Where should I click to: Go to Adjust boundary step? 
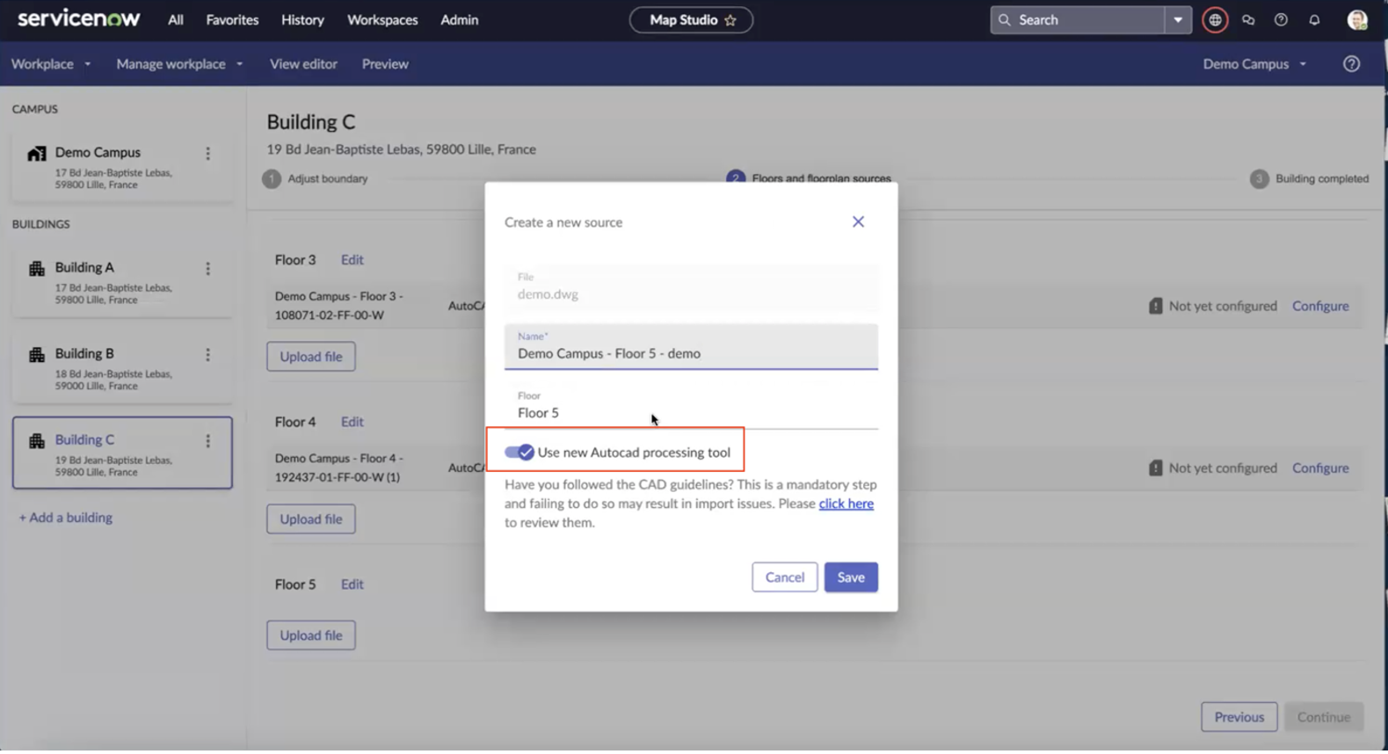[x=315, y=178]
